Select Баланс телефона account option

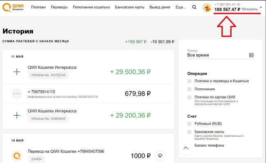click(x=209, y=145)
